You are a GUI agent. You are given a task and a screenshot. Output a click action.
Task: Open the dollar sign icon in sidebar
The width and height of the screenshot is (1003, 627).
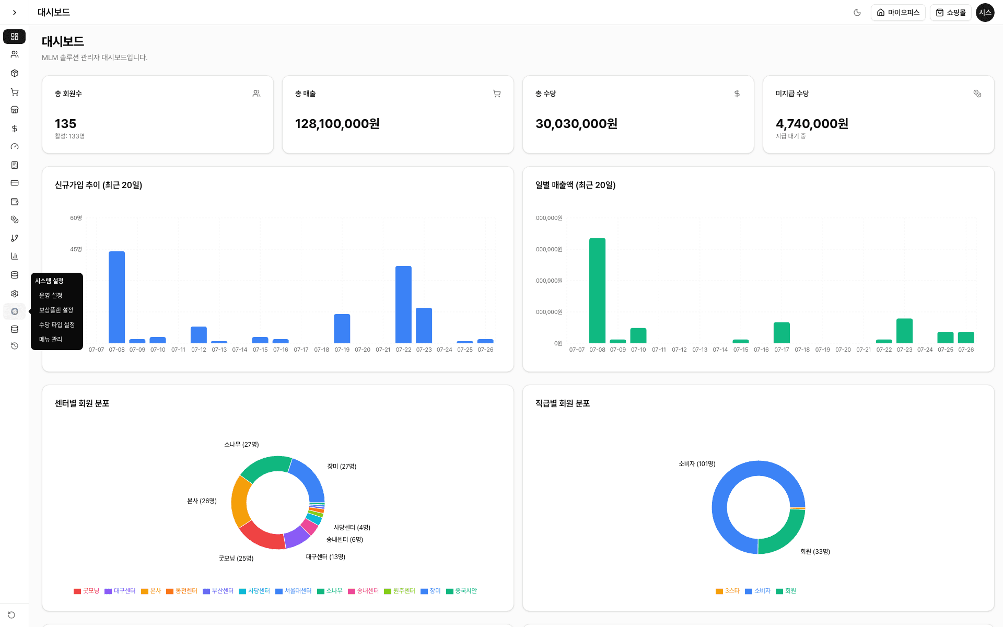[15, 129]
